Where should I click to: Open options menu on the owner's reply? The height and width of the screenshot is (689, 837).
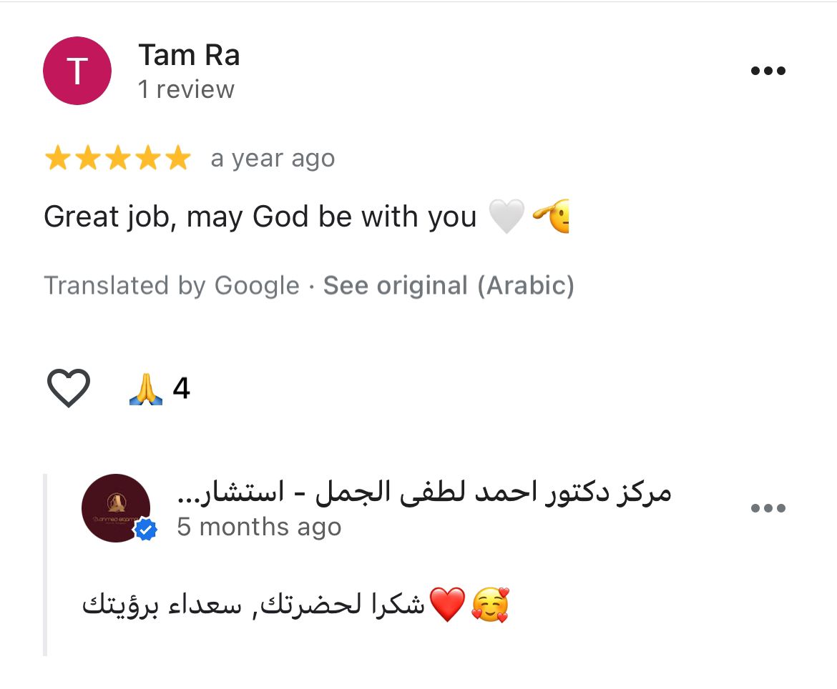click(768, 507)
